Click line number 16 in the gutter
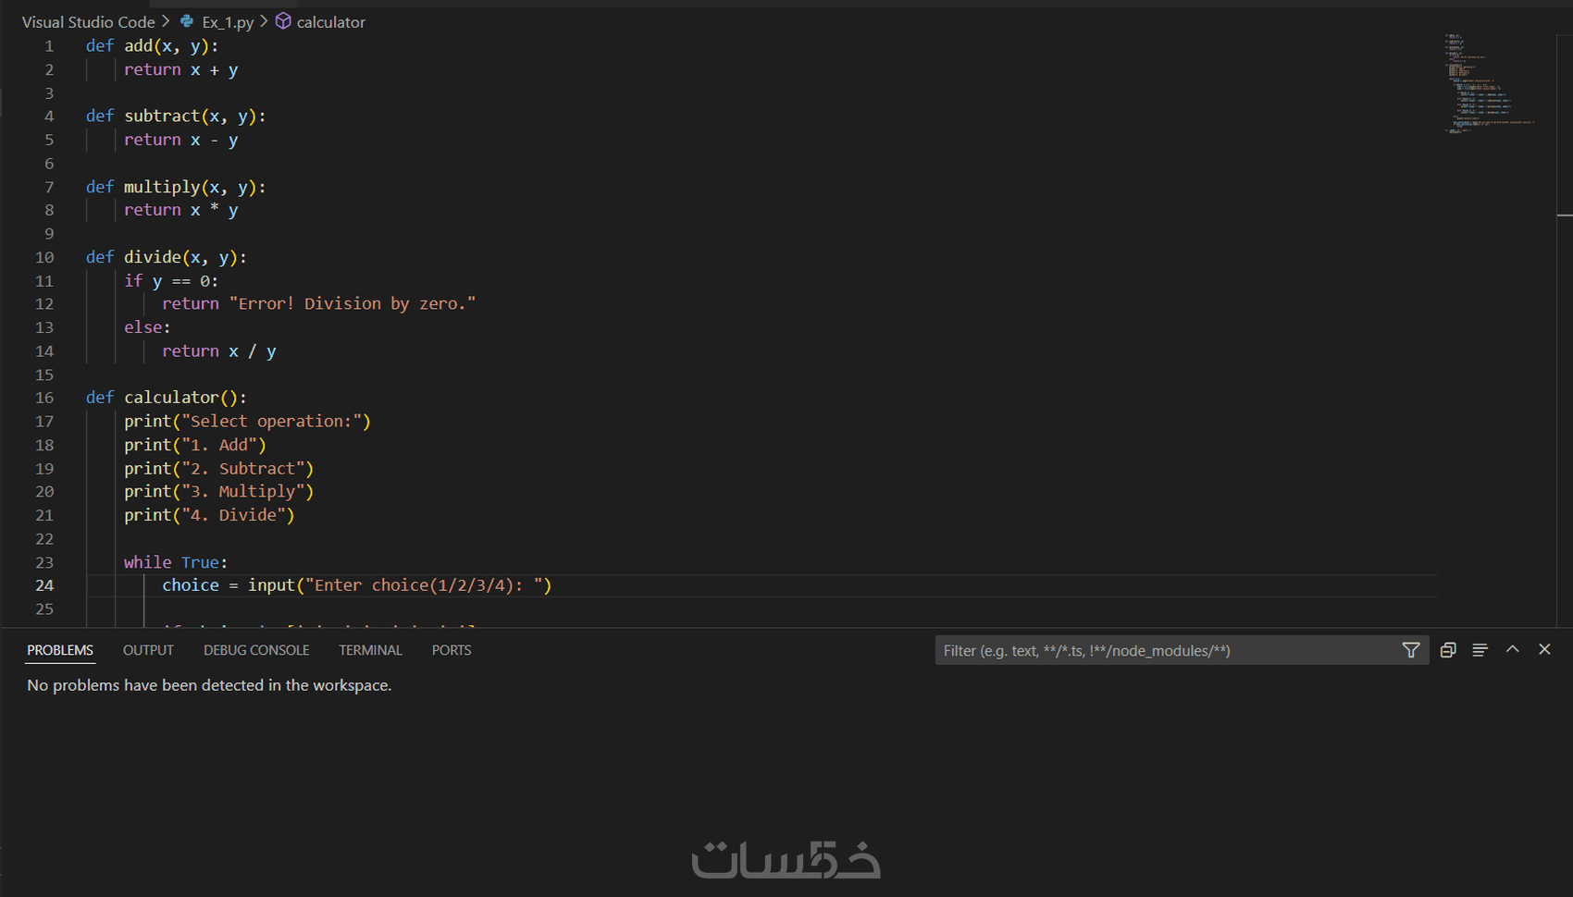 44,398
